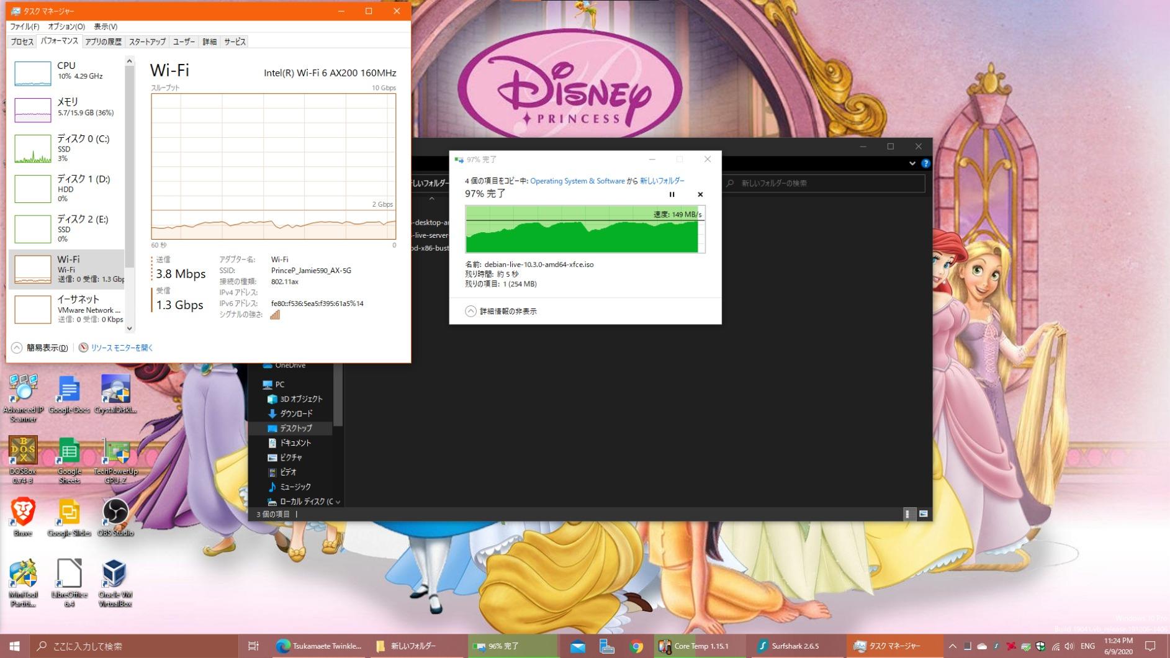Screen dimensions: 1170x658
Task: Select ディスク 1 (D:) in the performance list
Action: 67,189
